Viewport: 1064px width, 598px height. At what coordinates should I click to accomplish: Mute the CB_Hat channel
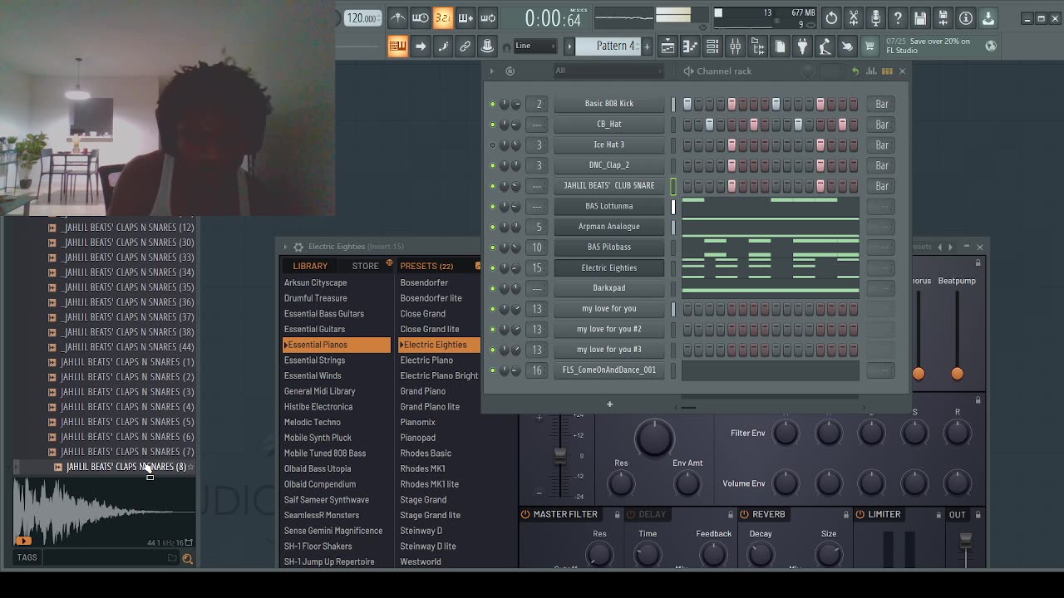tap(493, 125)
